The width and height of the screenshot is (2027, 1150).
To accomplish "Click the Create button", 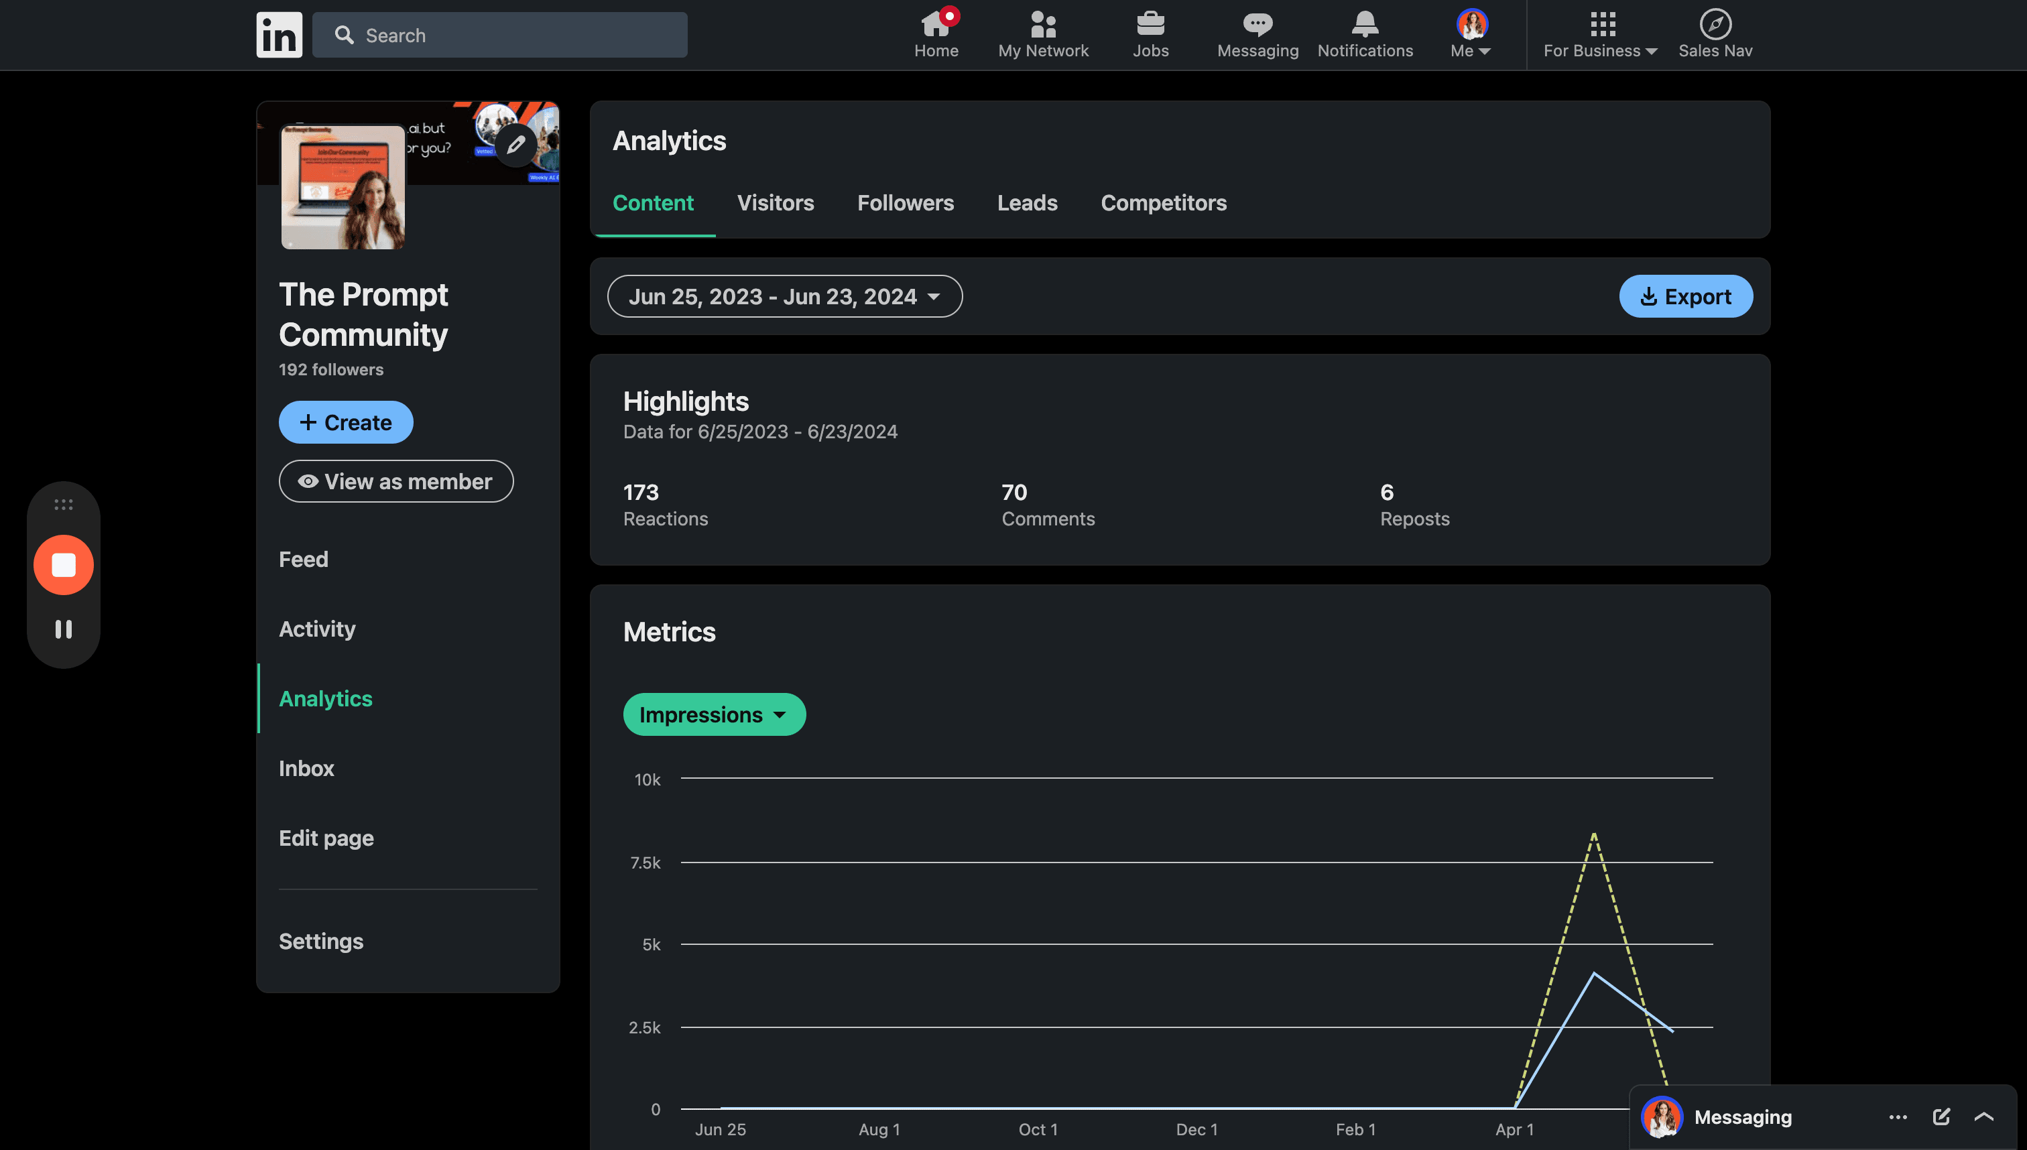I will point(346,422).
